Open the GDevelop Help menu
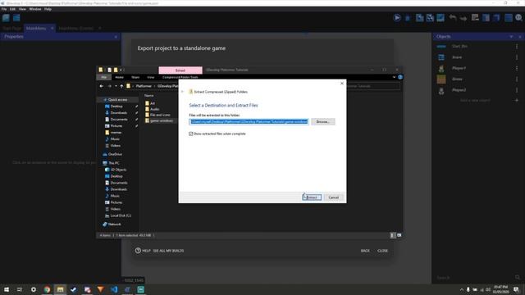Image resolution: width=525 pixels, height=295 pixels. [x=48, y=9]
